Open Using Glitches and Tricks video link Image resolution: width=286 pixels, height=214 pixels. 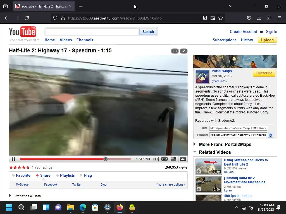246,162
